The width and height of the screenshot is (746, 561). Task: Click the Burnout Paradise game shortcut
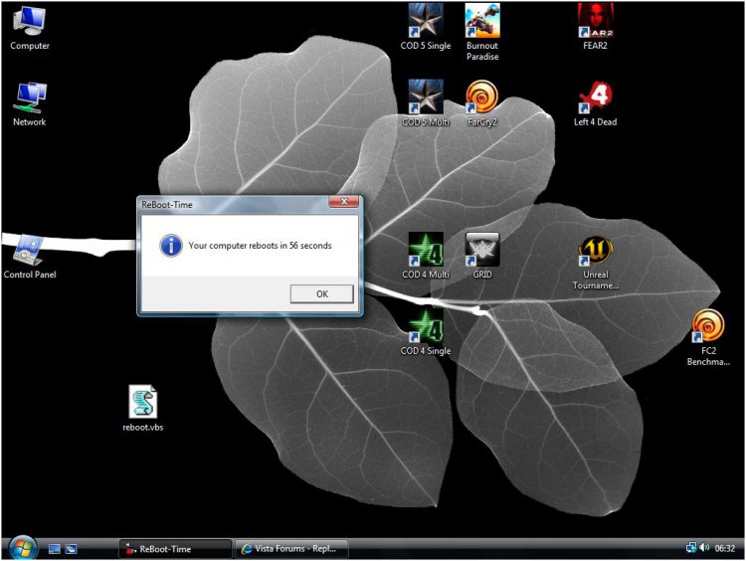pos(482,21)
